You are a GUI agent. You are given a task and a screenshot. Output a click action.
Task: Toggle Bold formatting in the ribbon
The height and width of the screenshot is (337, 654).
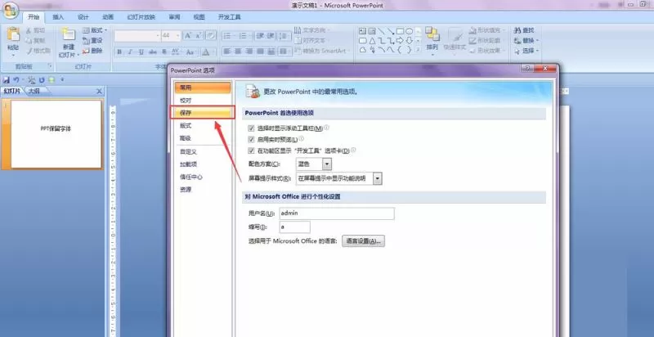119,52
